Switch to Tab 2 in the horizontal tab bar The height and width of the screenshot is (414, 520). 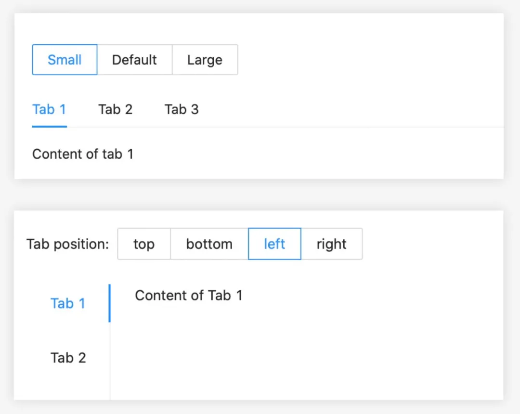pos(116,110)
